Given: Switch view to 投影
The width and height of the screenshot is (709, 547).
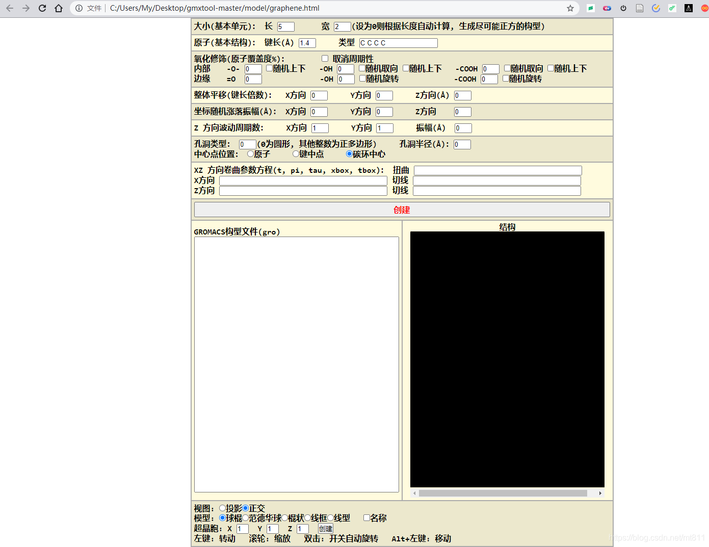Looking at the screenshot, I should click(222, 508).
